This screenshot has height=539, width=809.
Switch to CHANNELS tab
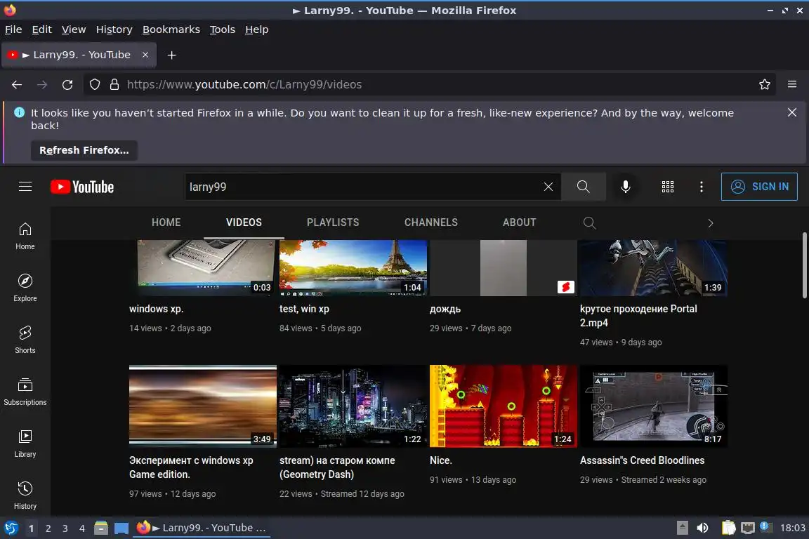(x=430, y=222)
